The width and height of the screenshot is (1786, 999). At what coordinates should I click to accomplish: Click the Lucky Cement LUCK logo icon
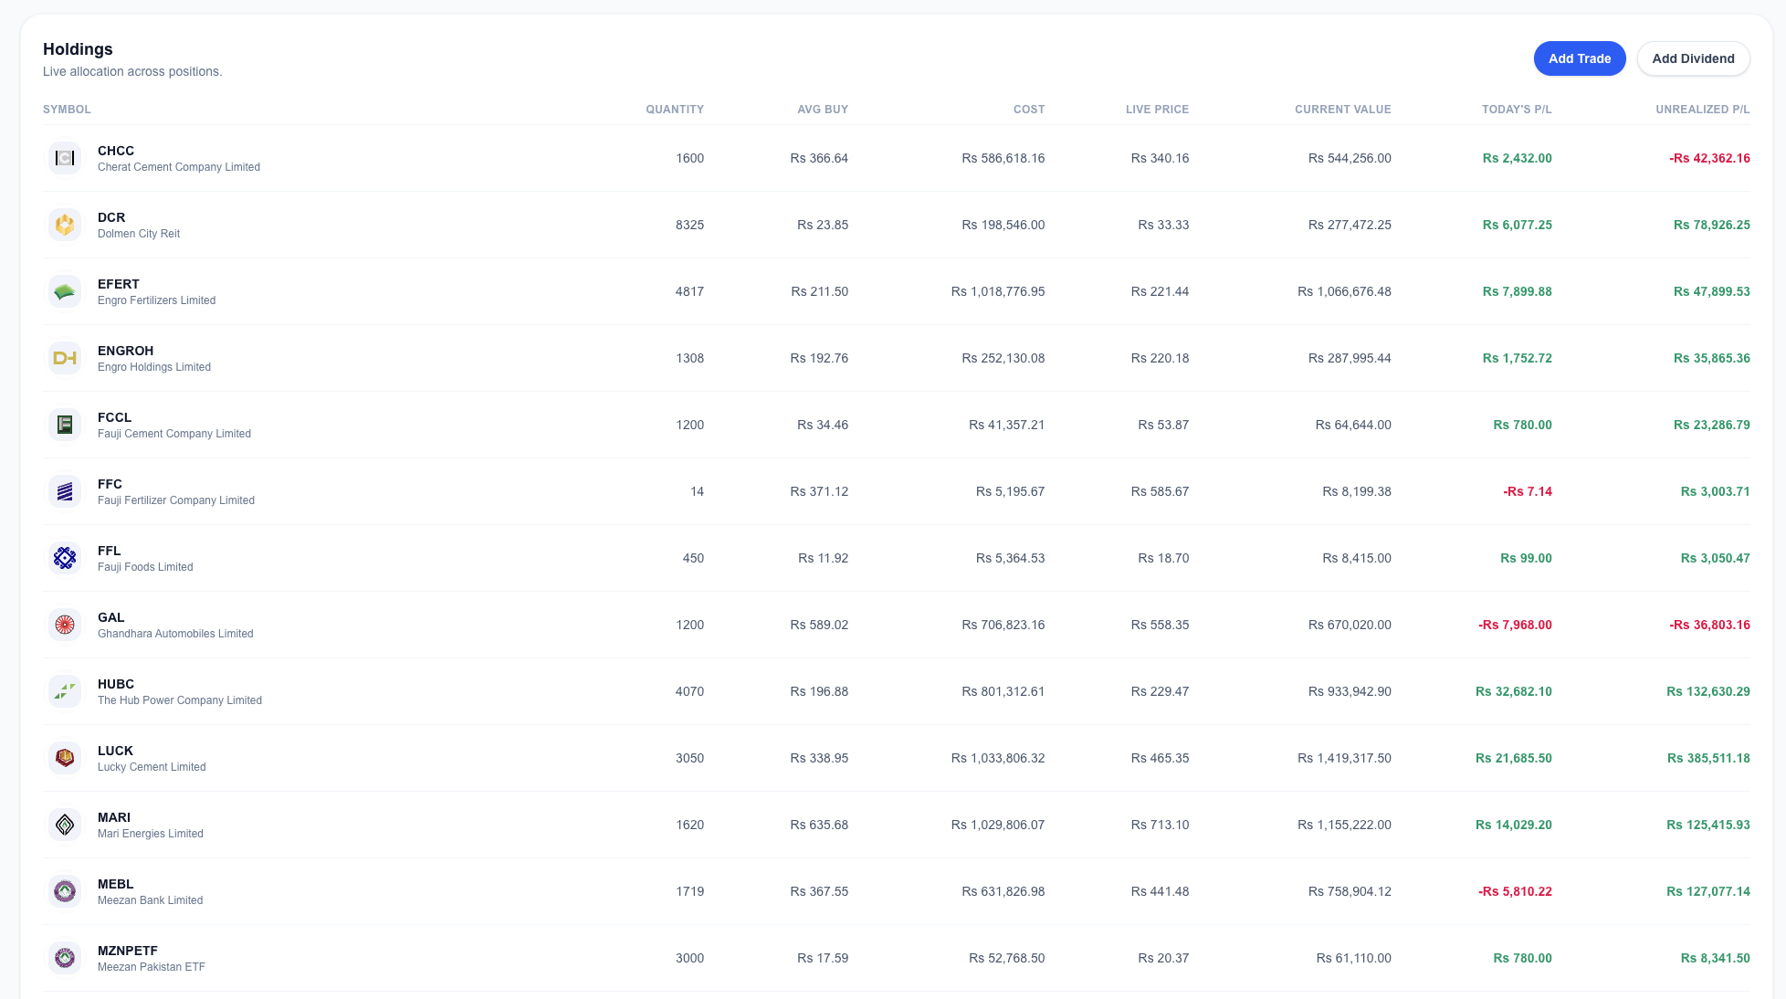[65, 758]
